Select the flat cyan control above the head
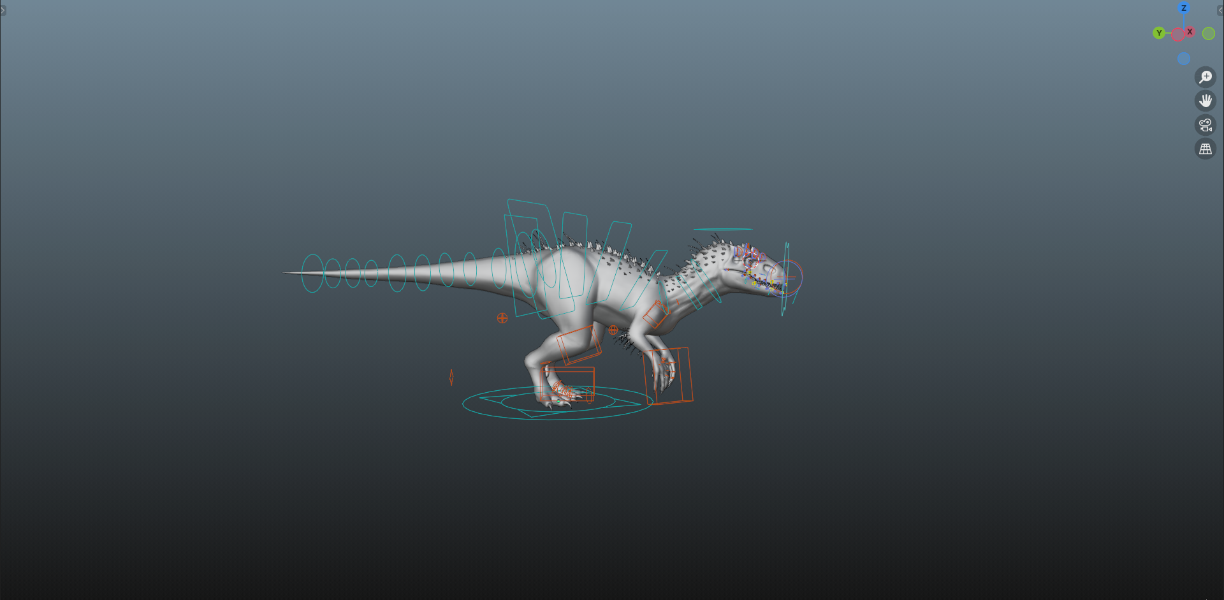Viewport: 1224px width, 600px height. click(723, 229)
